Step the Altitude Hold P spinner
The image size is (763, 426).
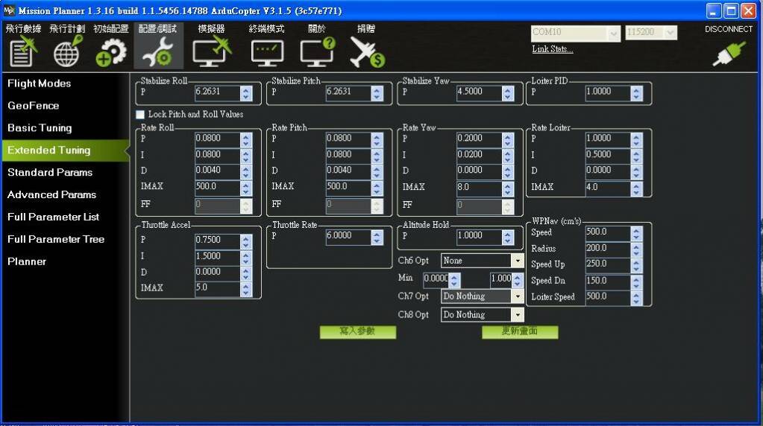pyautogui.click(x=507, y=237)
